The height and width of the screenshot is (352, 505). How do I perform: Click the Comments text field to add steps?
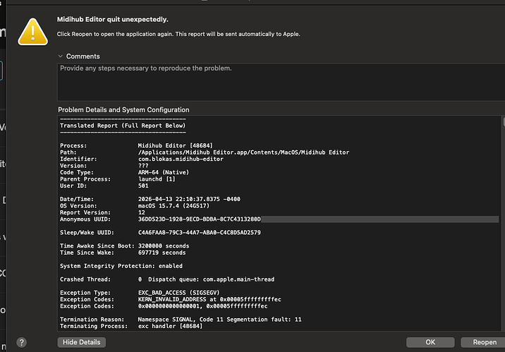(279, 81)
